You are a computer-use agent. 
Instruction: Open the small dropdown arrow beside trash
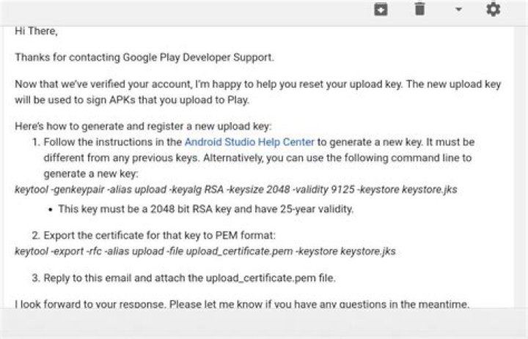458,10
